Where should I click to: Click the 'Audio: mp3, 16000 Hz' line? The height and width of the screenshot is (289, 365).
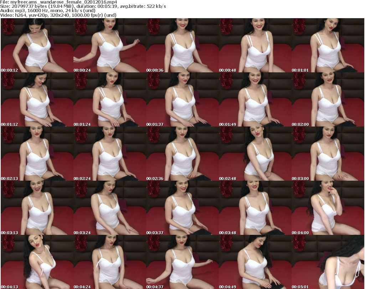pyautogui.click(x=48, y=11)
